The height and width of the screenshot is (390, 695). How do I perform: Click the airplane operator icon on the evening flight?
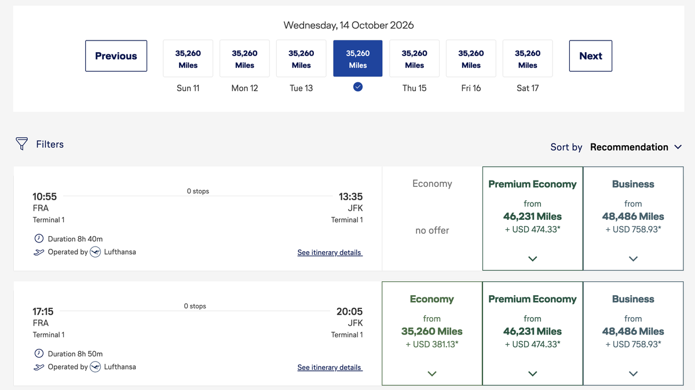38,366
